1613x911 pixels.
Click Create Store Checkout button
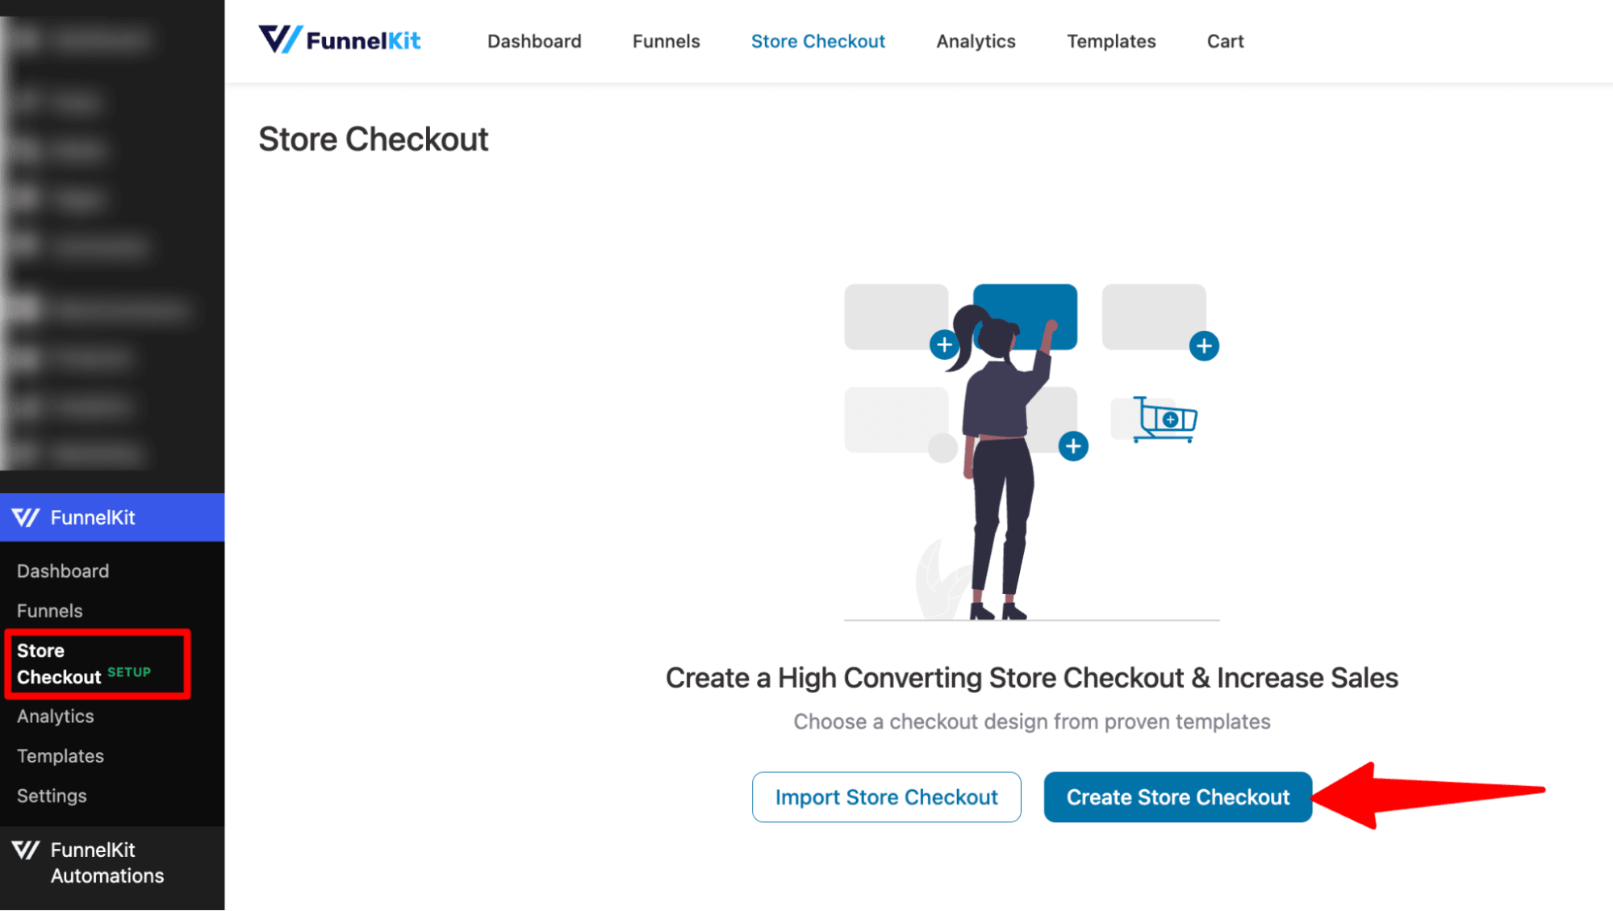[x=1177, y=797]
